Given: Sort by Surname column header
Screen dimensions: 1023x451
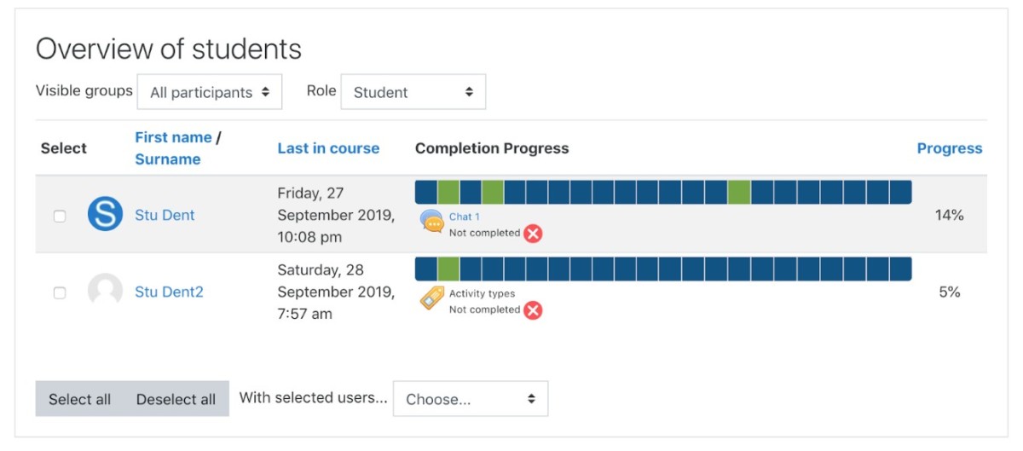Looking at the screenshot, I should [168, 159].
